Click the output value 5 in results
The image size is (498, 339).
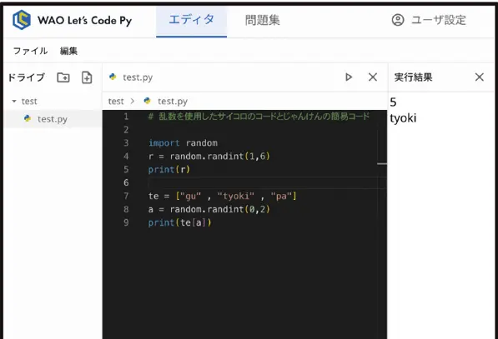tap(393, 102)
